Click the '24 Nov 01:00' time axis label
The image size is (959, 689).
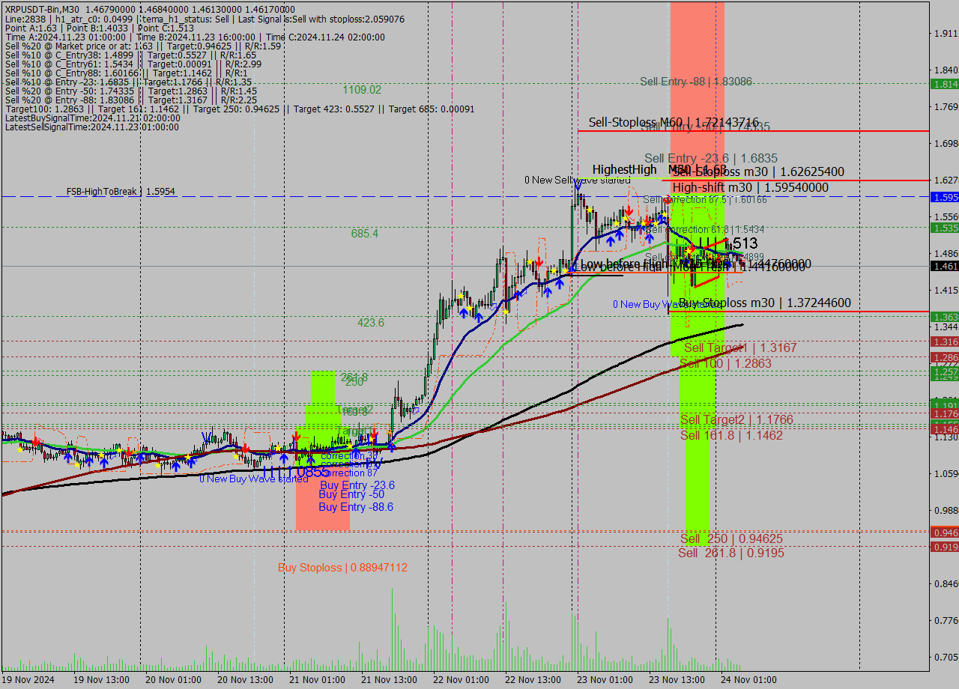click(x=748, y=680)
